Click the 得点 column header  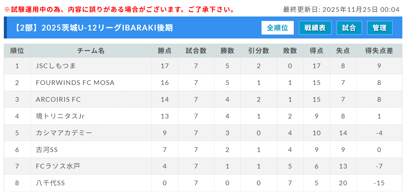click(x=316, y=51)
